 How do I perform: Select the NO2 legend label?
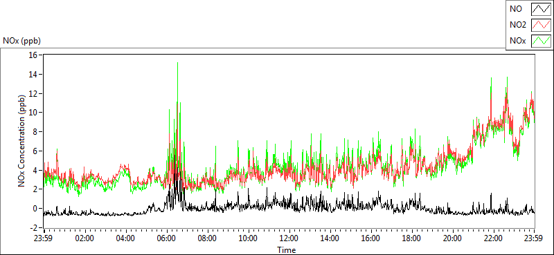pos(518,26)
